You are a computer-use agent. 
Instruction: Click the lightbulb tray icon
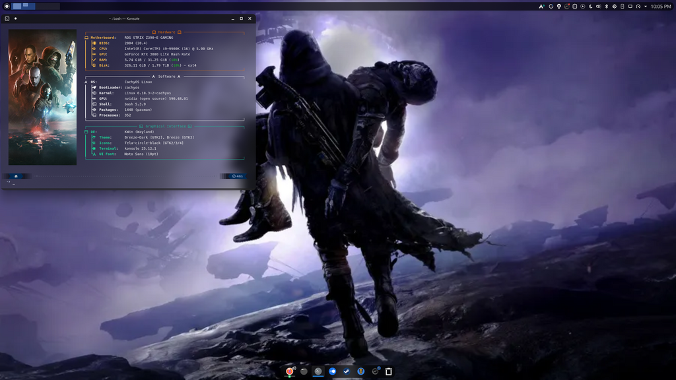(558, 7)
